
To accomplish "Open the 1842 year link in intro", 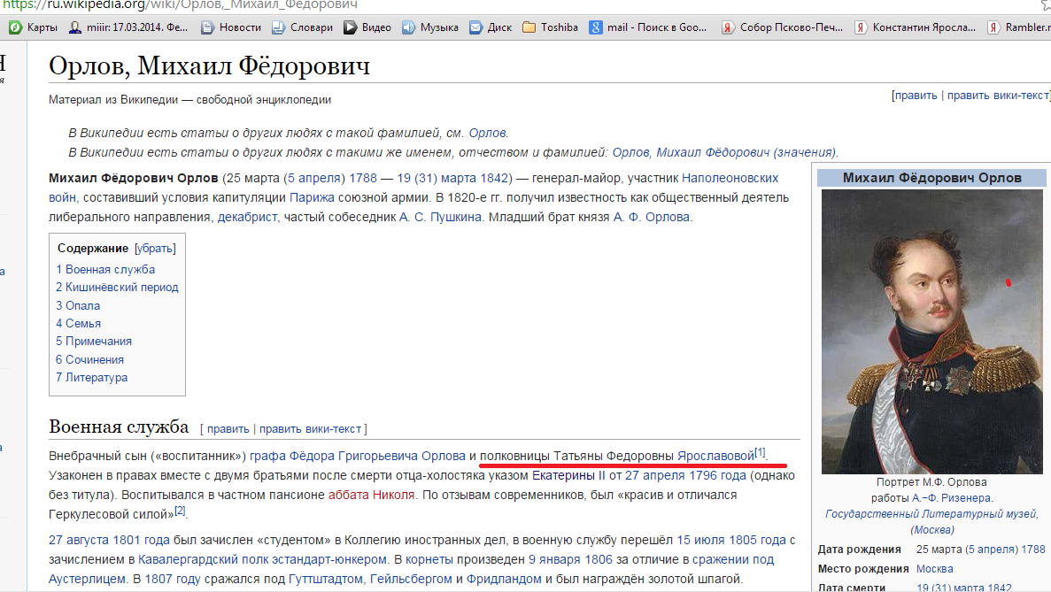I will coord(494,178).
